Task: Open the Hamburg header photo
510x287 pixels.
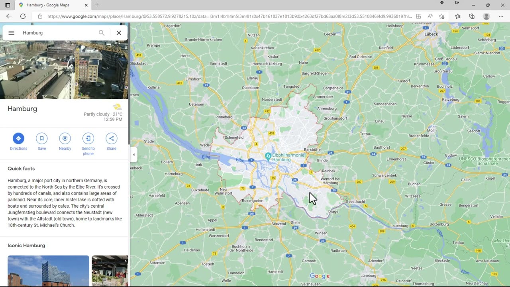Action: tap(64, 70)
